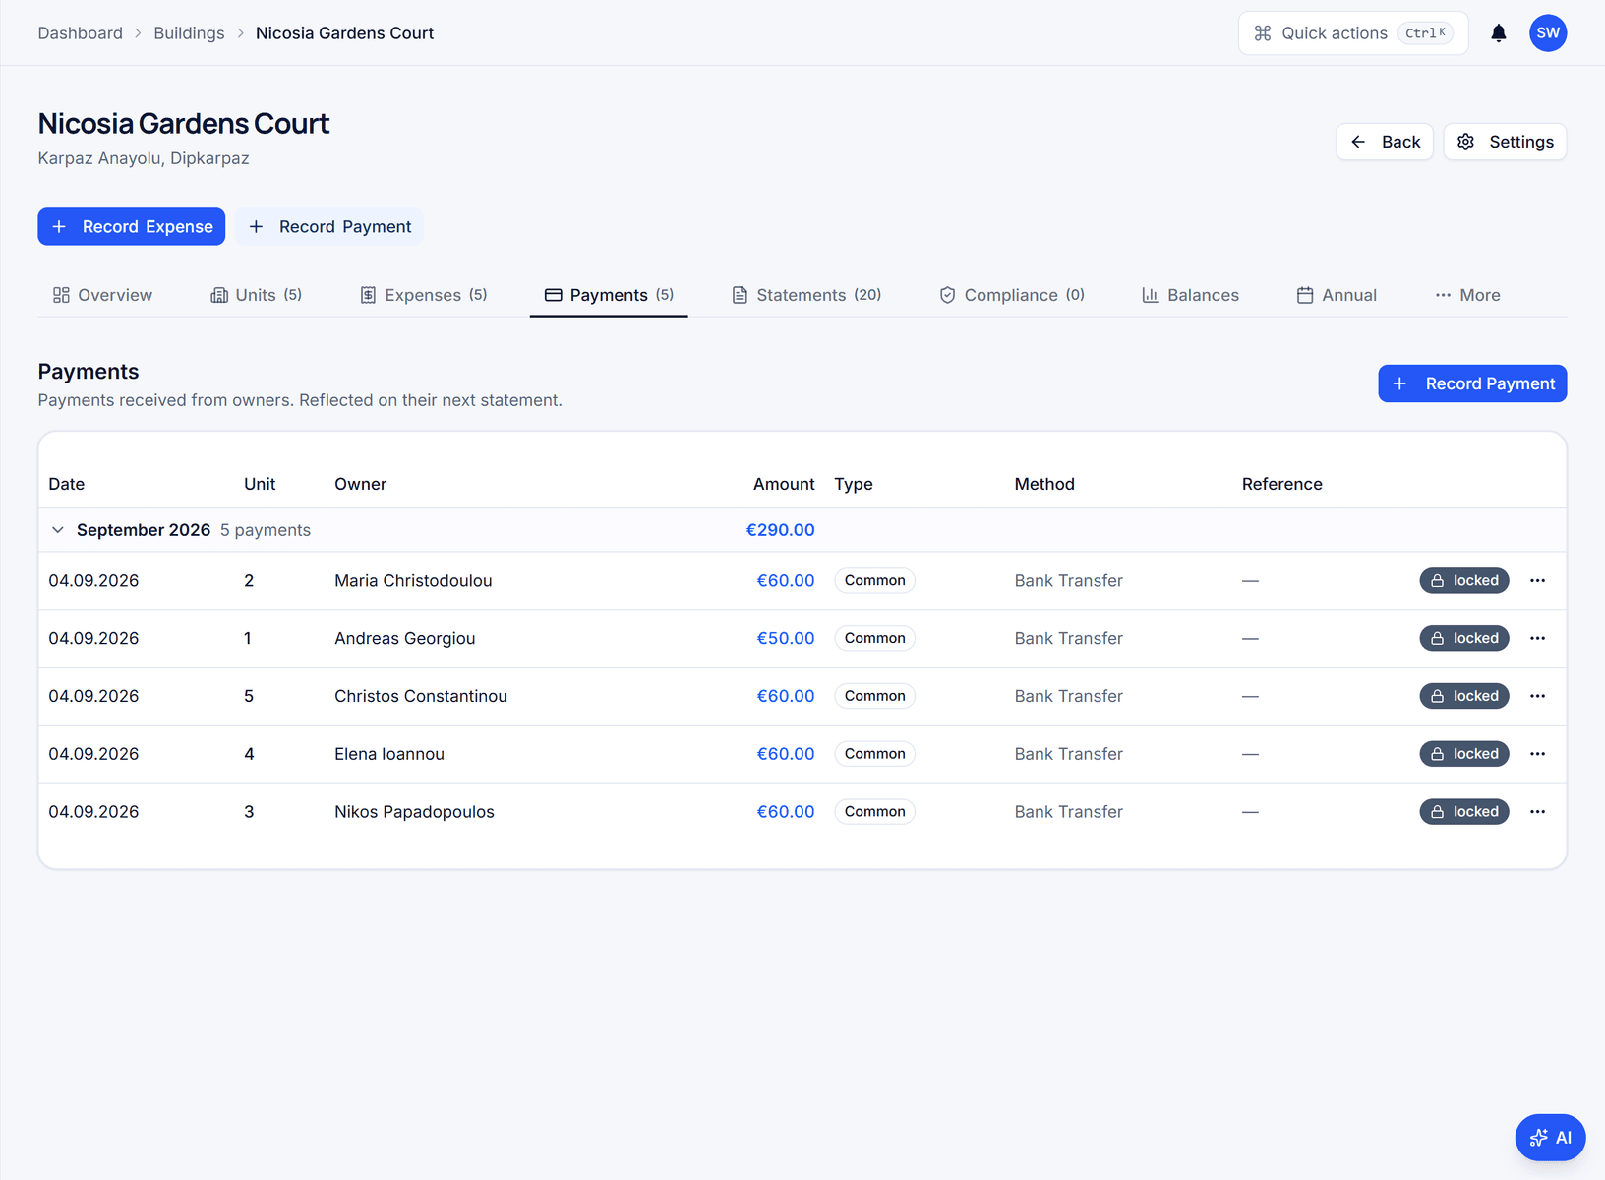
Task: Select the Payments tab
Action: [609, 295]
